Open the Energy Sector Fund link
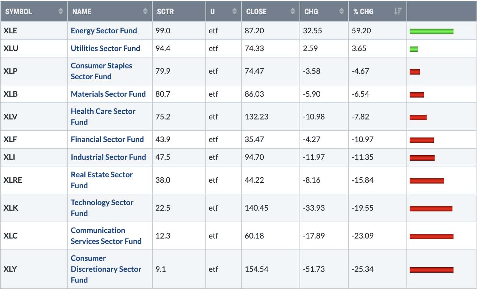Screen dimensions: 477x289 [x=104, y=31]
